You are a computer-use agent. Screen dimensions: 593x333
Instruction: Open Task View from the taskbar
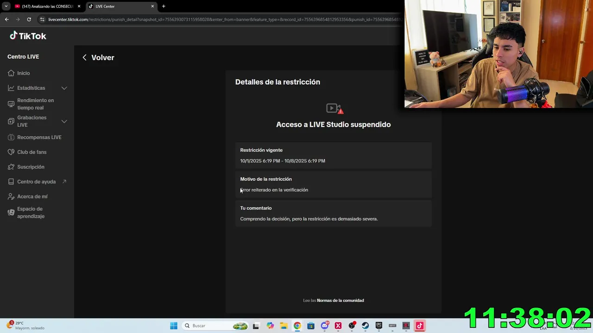pyautogui.click(x=256, y=326)
